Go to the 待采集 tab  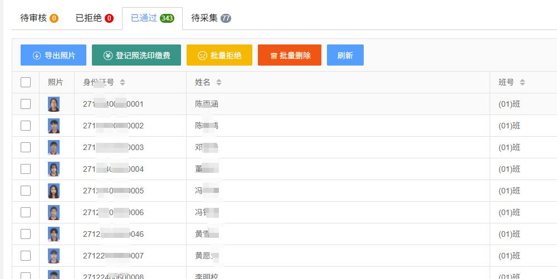(x=211, y=18)
